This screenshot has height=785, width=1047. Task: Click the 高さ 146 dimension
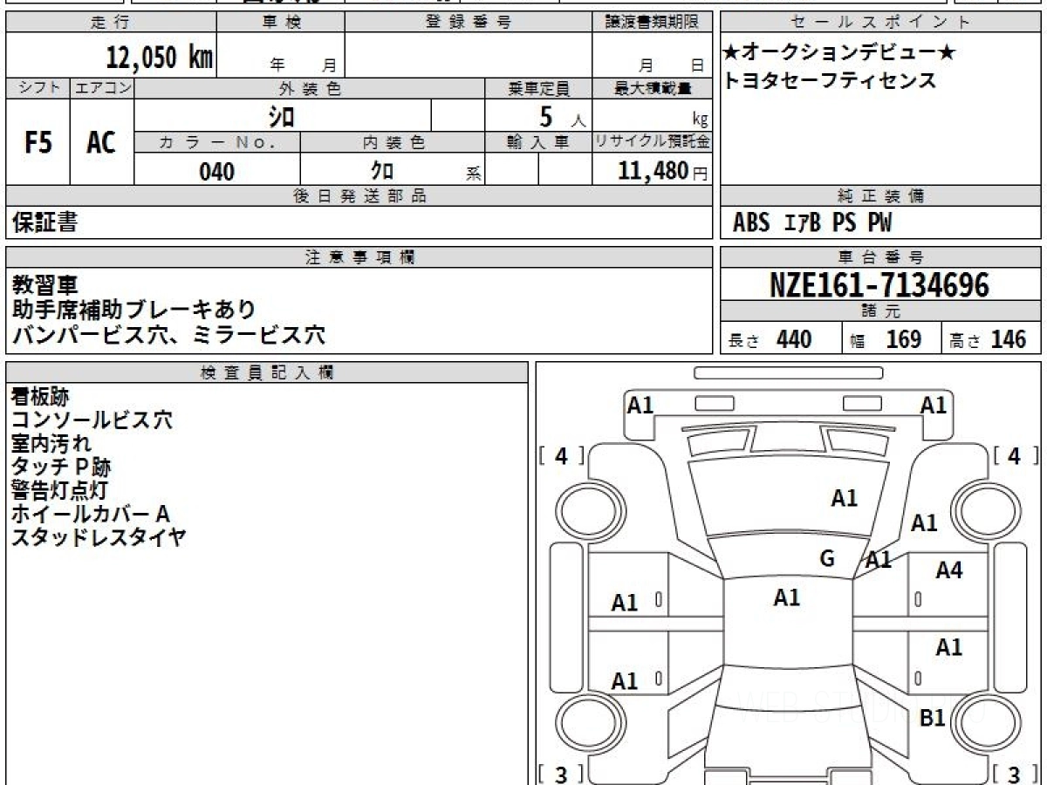(989, 339)
